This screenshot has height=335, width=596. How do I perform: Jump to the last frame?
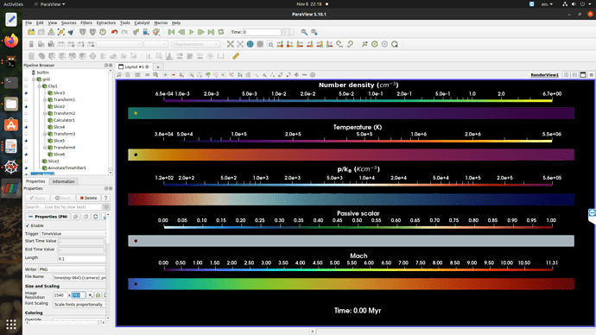(x=211, y=32)
